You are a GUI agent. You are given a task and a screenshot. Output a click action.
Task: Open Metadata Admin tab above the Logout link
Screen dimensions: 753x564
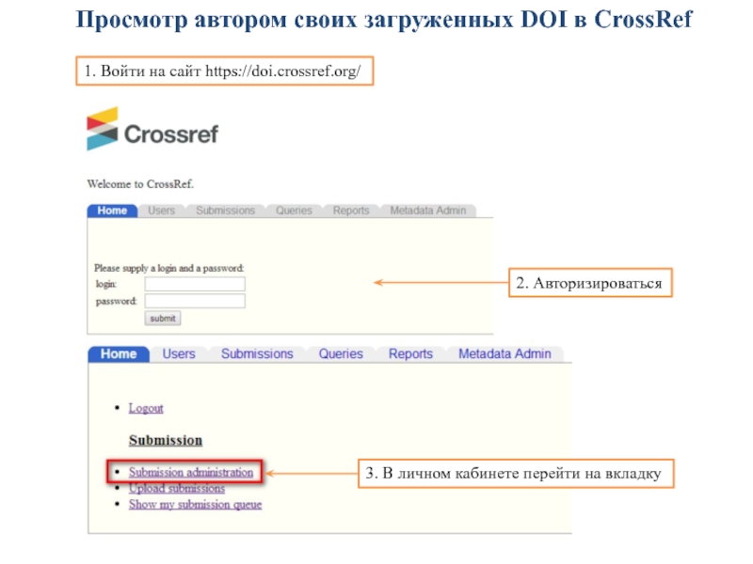click(505, 354)
